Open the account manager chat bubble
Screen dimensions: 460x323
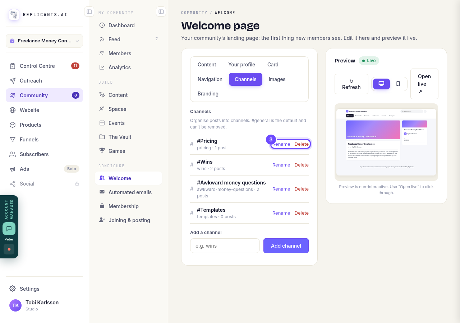tap(9, 229)
